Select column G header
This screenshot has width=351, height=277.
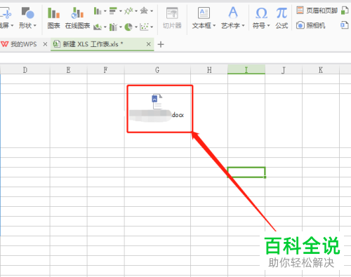coord(157,69)
